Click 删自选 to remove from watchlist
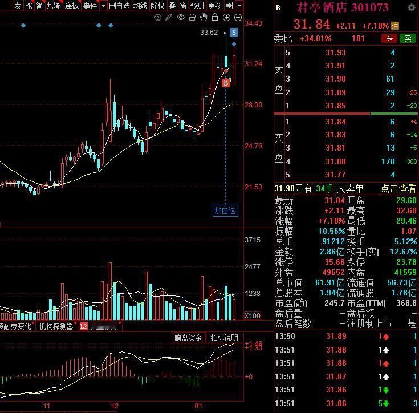This screenshot has height=413, width=419. [119, 5]
